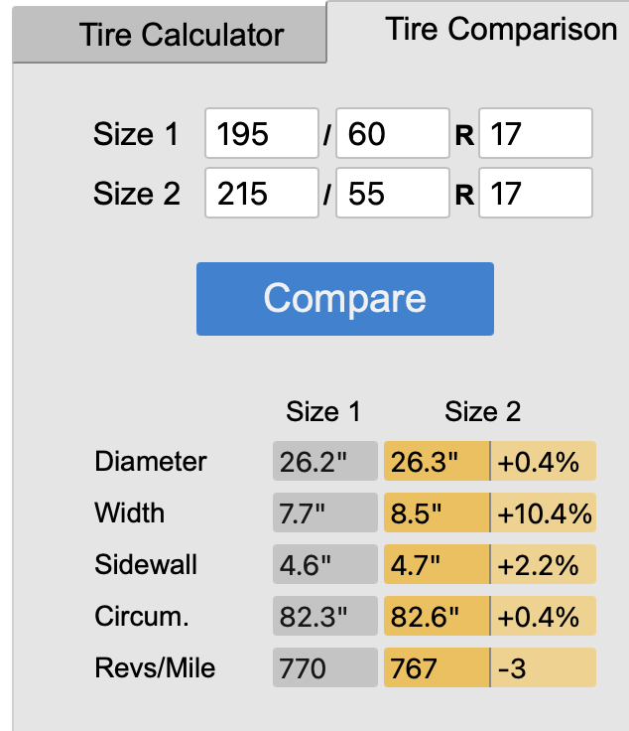Click the Size 2 sidewall value 4.7"
The width and height of the screenshot is (629, 731).
(437, 565)
